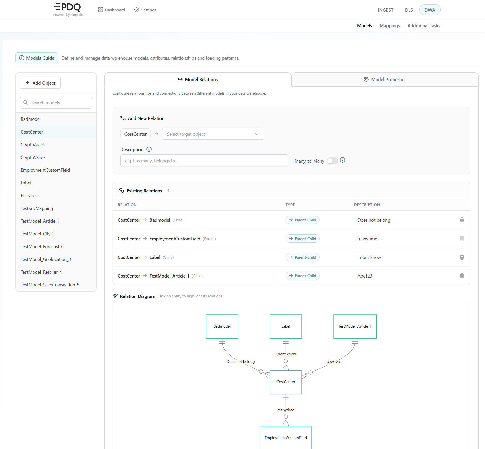Click 'manytime' description cell
Screen dimensions: 485x449
pyautogui.click(x=367, y=239)
